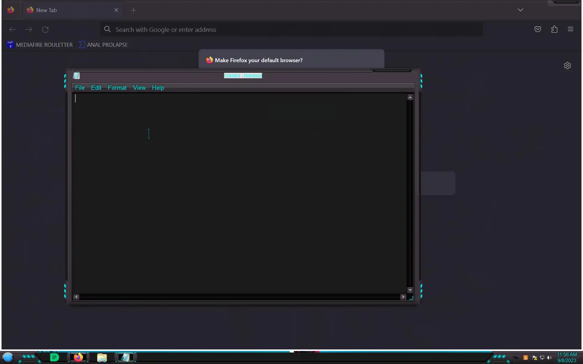The image size is (583, 364).
Task: Click the Firefox address search field
Action: pos(291,29)
